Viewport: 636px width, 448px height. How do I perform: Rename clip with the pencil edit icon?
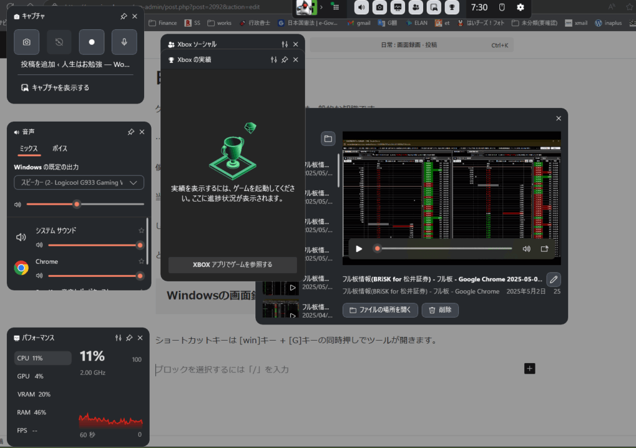tap(553, 279)
